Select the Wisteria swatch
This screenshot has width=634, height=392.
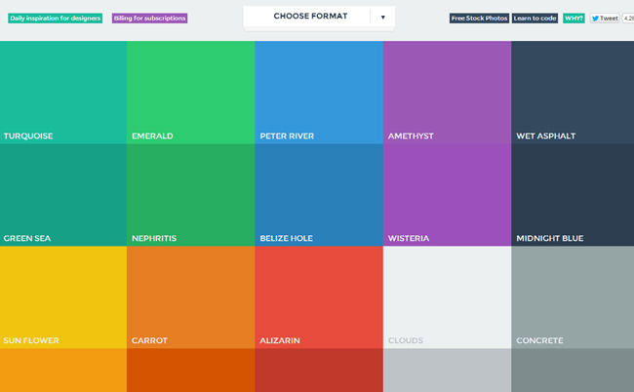point(447,195)
